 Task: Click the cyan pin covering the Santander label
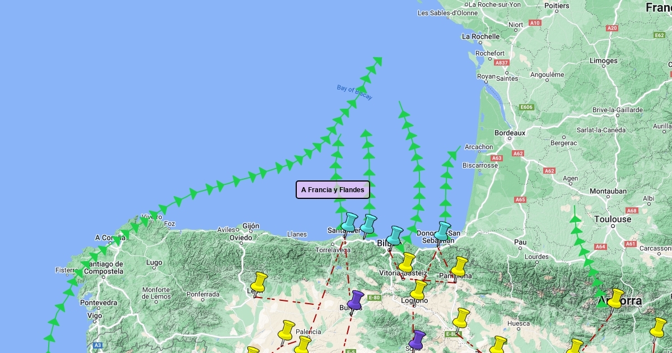coord(349,224)
